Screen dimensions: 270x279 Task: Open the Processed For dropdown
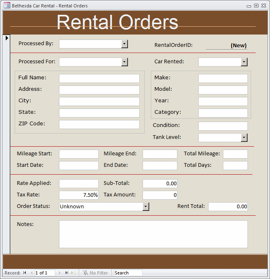click(x=125, y=62)
